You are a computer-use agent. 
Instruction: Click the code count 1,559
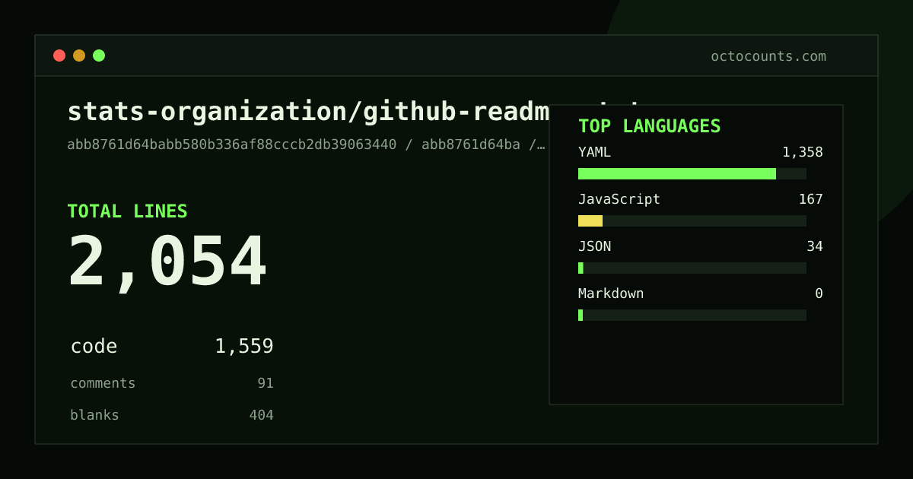point(244,347)
